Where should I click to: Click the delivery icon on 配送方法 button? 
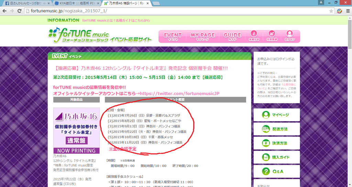(266, 129)
